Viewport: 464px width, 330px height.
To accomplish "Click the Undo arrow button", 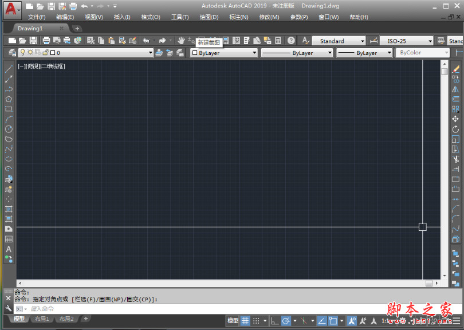I will click(147, 41).
